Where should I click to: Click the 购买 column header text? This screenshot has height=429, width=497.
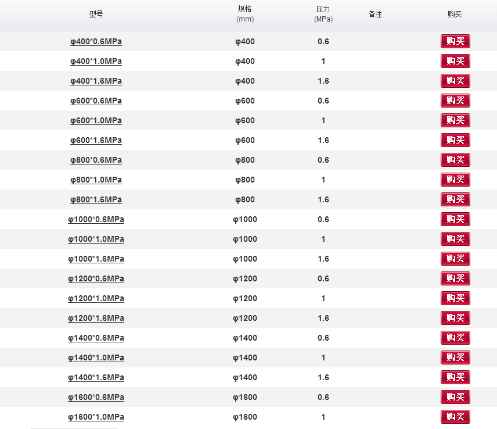point(455,15)
